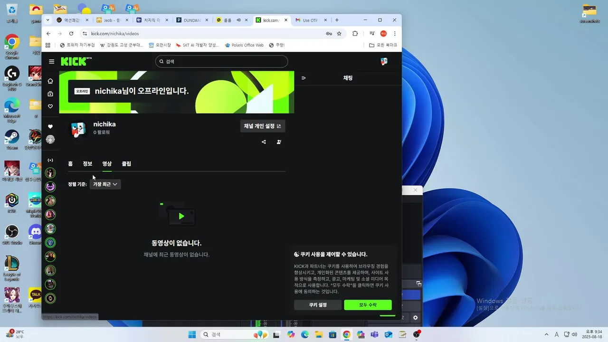Accept all cookies with 모두 수락
This screenshot has height=342, width=608.
point(368,305)
